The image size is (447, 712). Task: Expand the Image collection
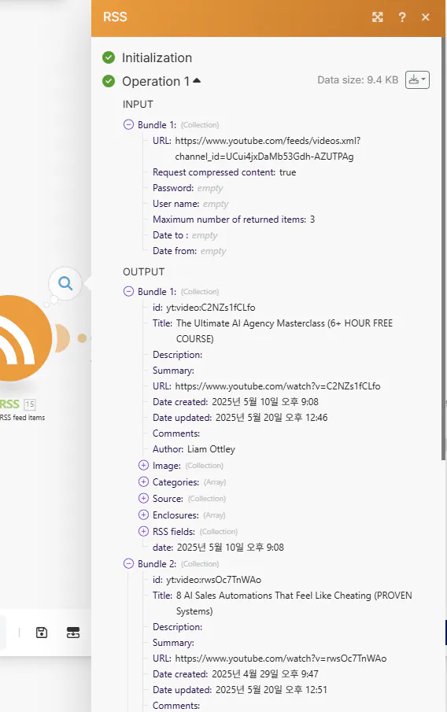(143, 466)
